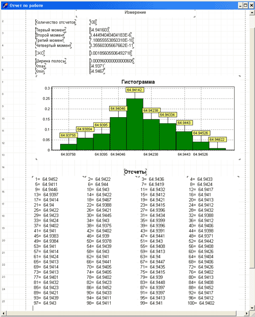The image size is (255, 317).
Task: Click sample entry 100= 64.9402
Action: 201,303
